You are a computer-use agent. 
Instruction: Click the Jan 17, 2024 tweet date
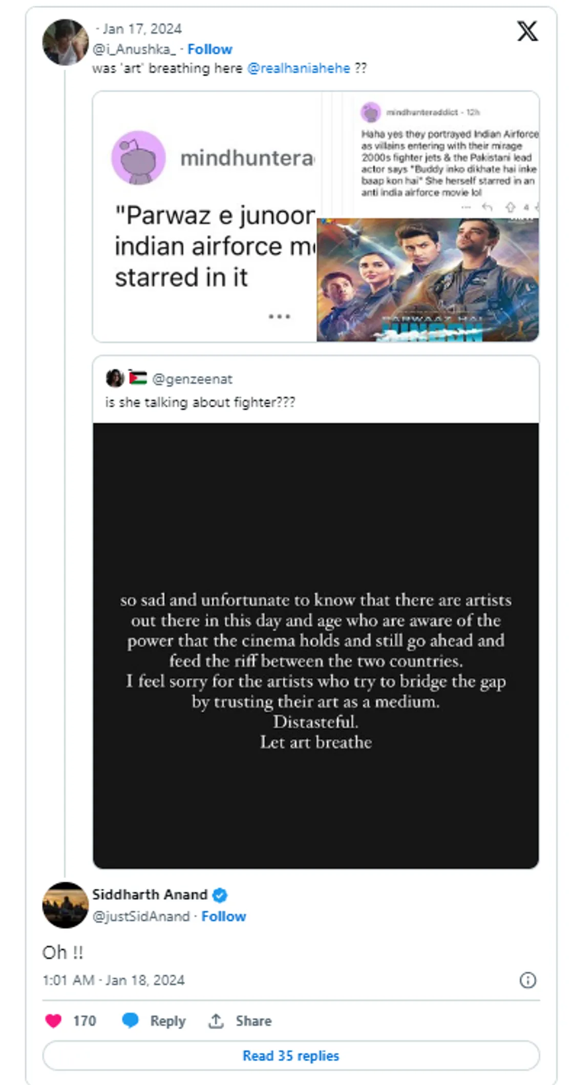pos(142,29)
